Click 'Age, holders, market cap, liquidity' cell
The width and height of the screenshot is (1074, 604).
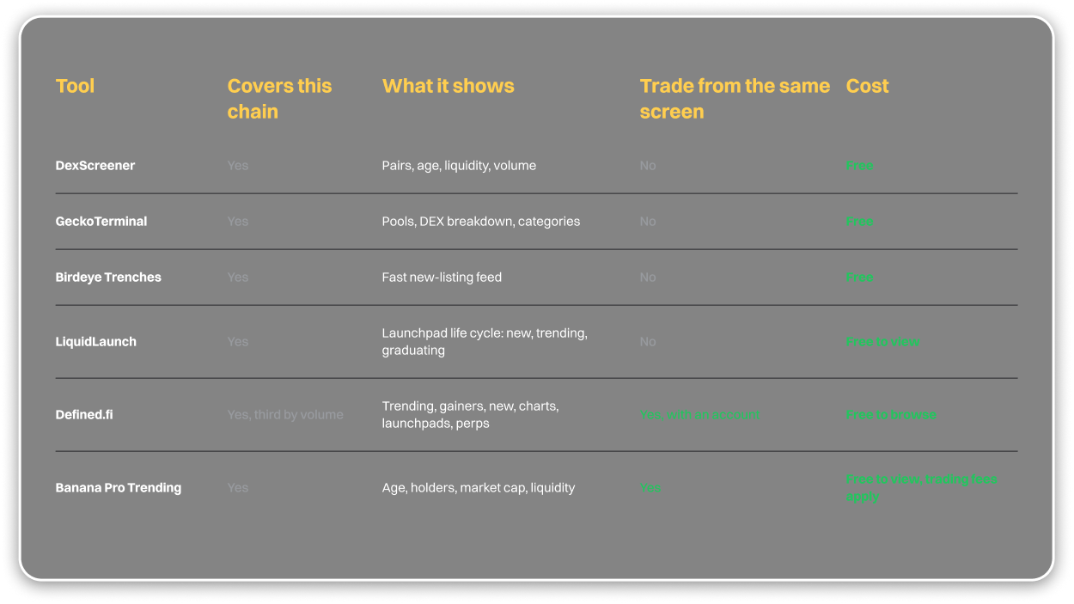(x=479, y=488)
